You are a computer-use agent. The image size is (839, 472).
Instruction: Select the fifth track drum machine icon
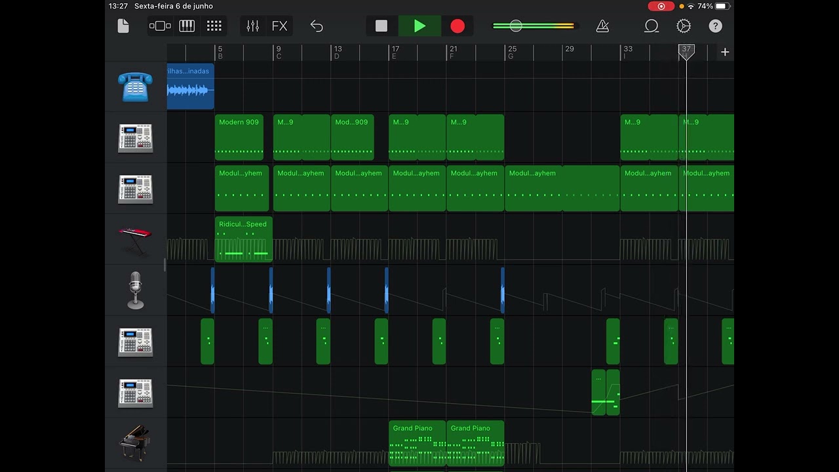(136, 342)
